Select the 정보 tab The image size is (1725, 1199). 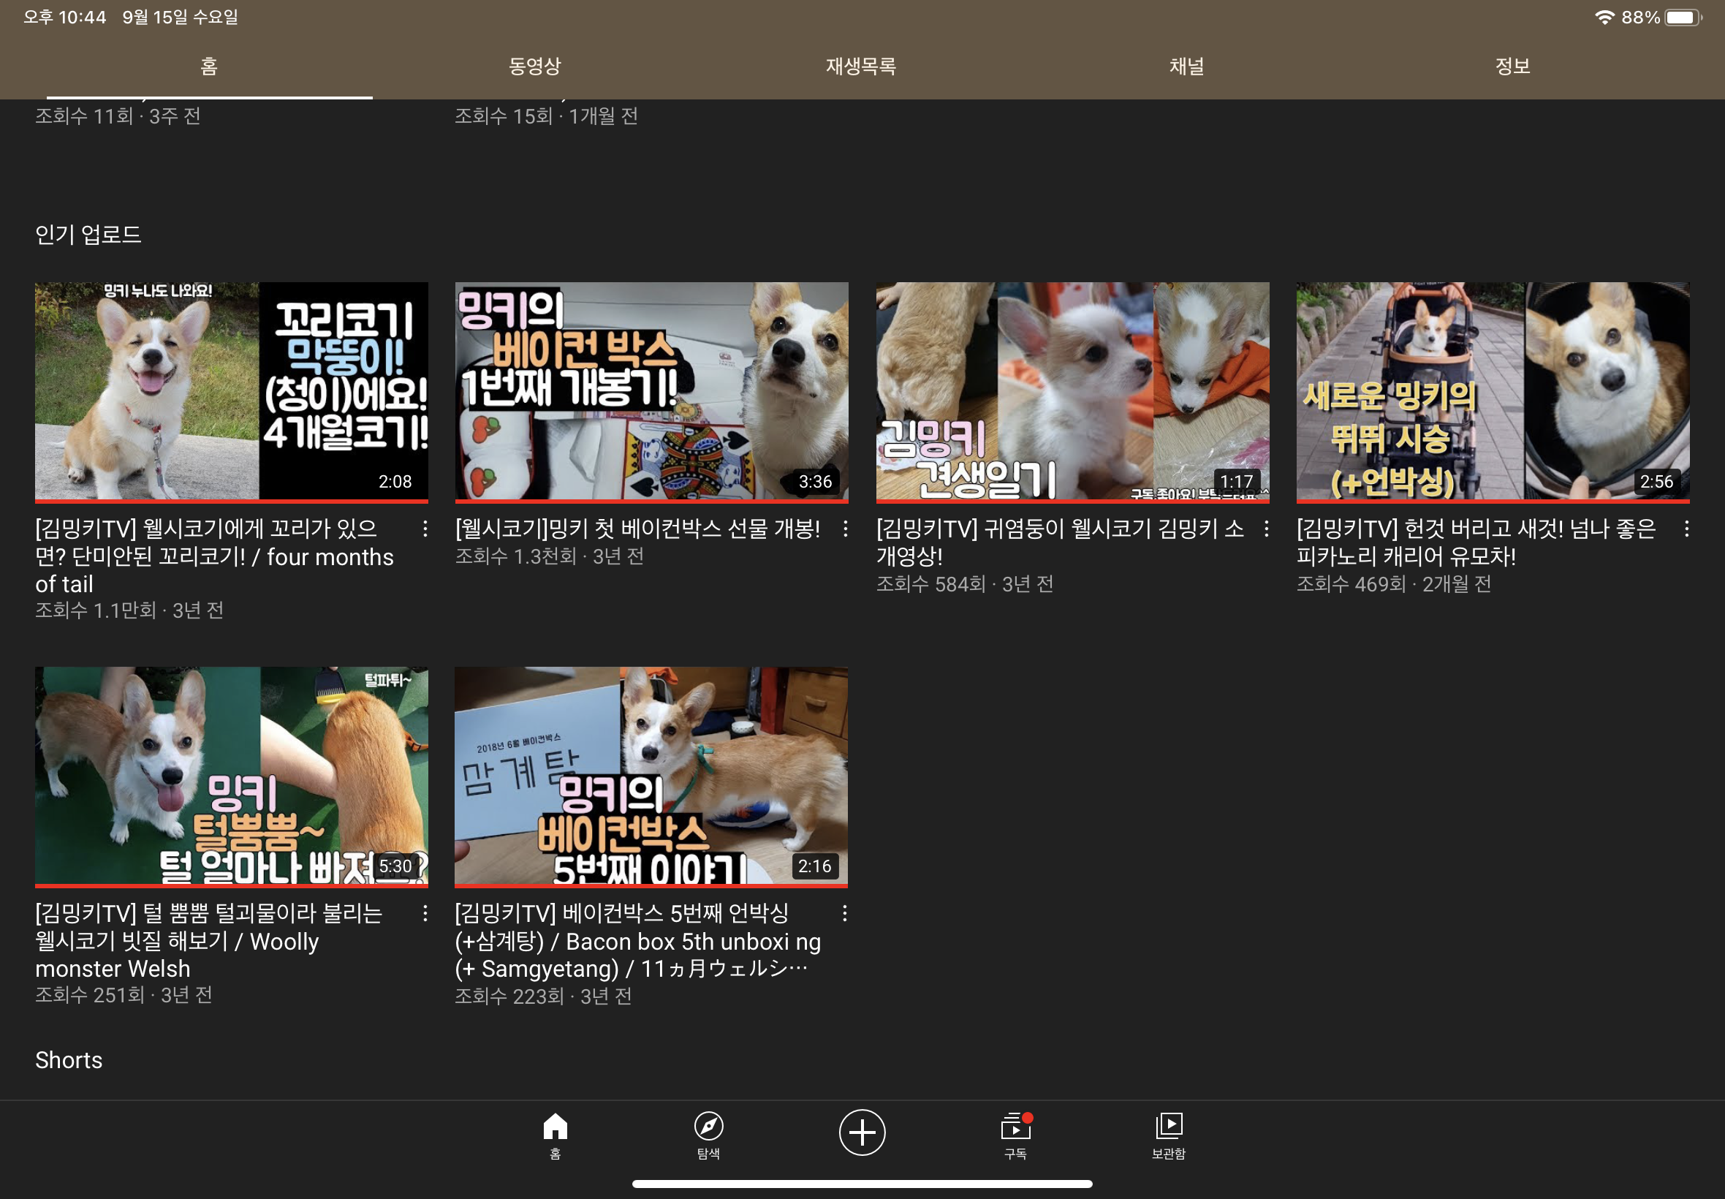pyautogui.click(x=1512, y=66)
